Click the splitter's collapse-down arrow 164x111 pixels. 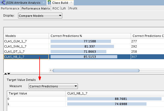(x=9, y=74)
